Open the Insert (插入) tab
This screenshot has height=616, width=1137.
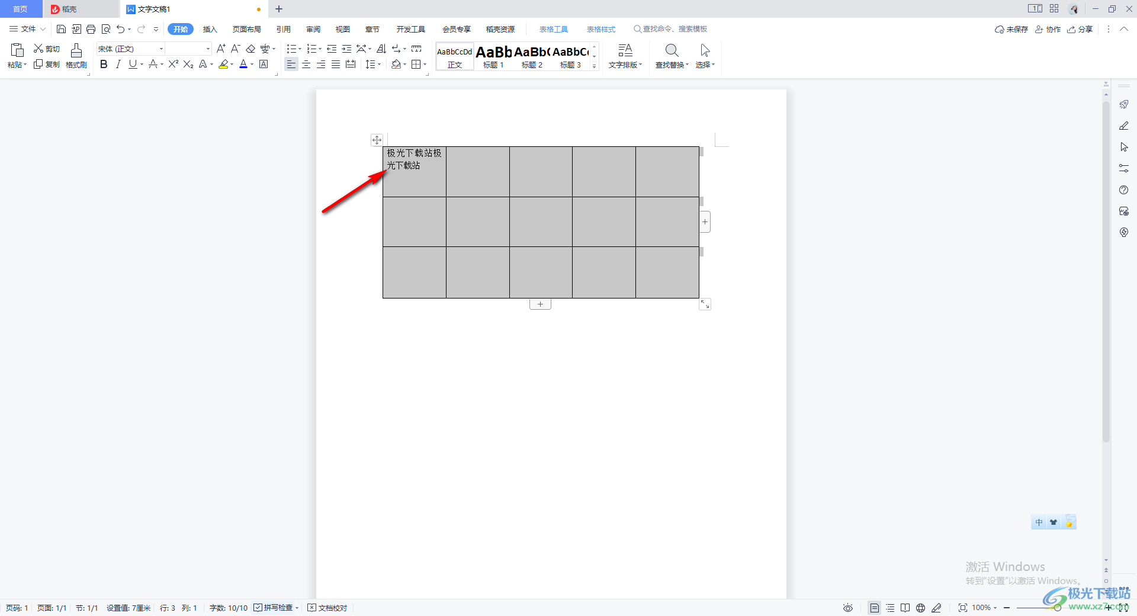click(x=210, y=29)
